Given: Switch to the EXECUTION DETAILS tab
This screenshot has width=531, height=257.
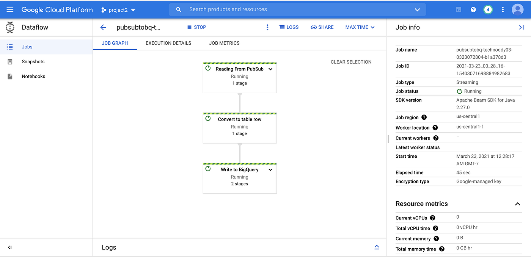Looking at the screenshot, I should (x=168, y=43).
